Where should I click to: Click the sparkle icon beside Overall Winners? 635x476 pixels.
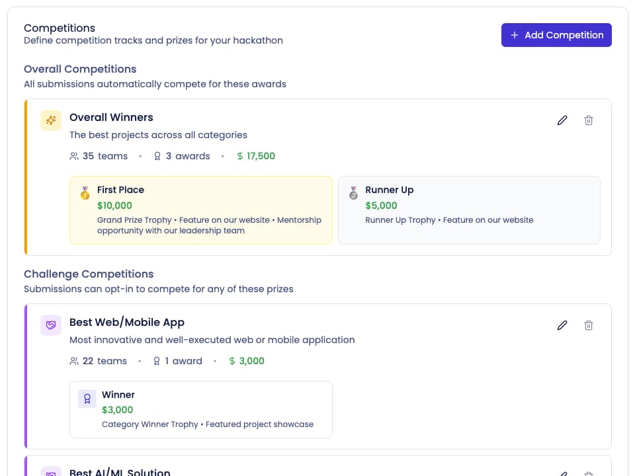pos(50,120)
